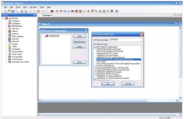Open Alarms in the project tree
This screenshot has width=184, height=119.
(x=15, y=31)
